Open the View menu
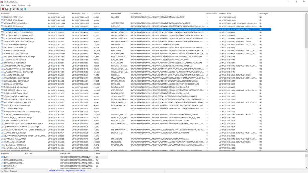The height and width of the screenshot is (173, 308). [x=14, y=5]
